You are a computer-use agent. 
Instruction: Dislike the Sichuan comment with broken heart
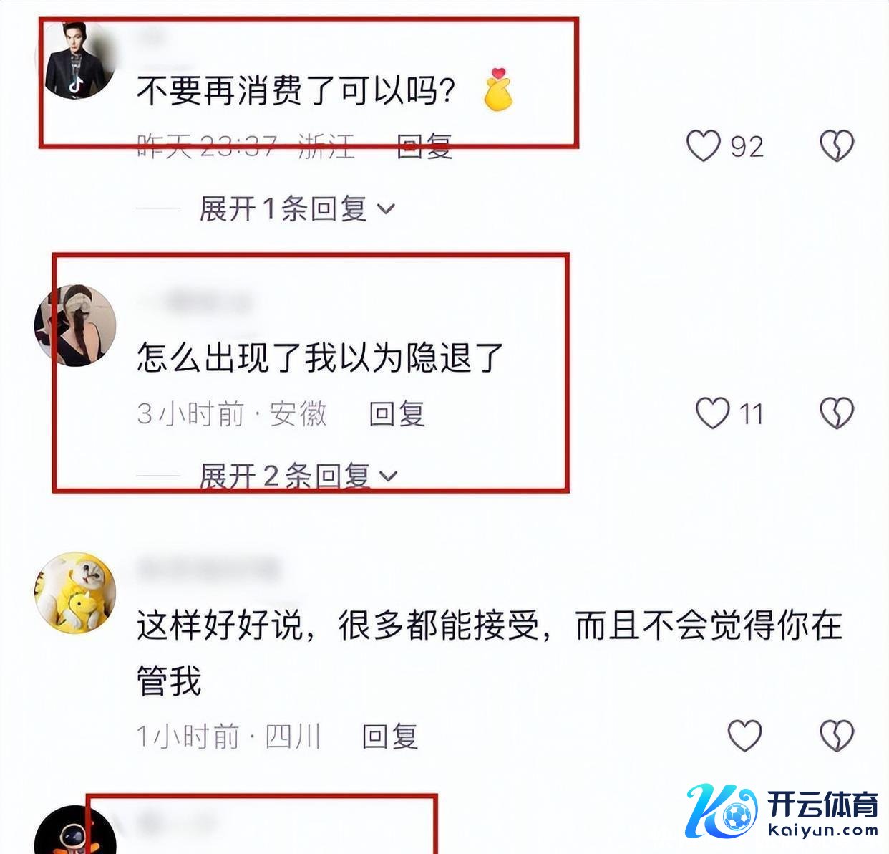pyautogui.click(x=837, y=736)
